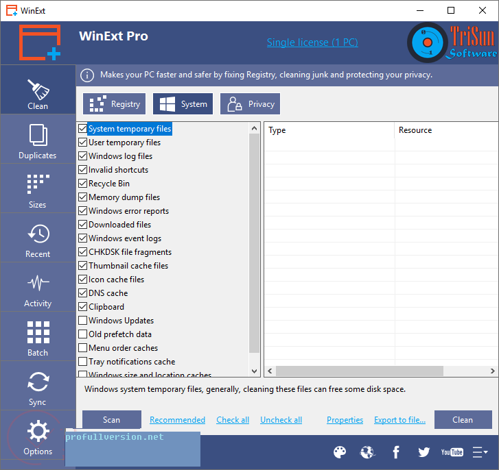Click the info icon beside description
The width and height of the screenshot is (499, 470).
pos(87,75)
